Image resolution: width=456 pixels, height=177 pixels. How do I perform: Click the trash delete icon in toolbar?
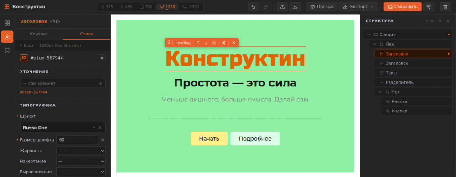pos(445,7)
